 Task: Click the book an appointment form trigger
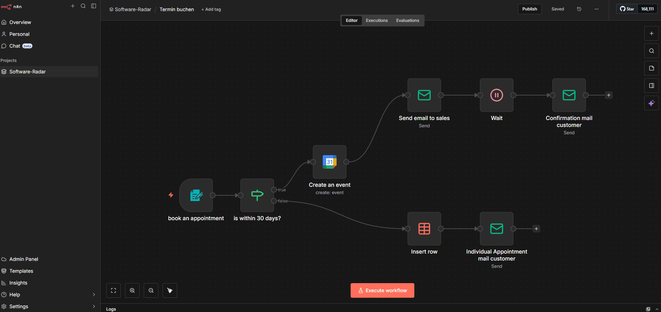(196, 195)
